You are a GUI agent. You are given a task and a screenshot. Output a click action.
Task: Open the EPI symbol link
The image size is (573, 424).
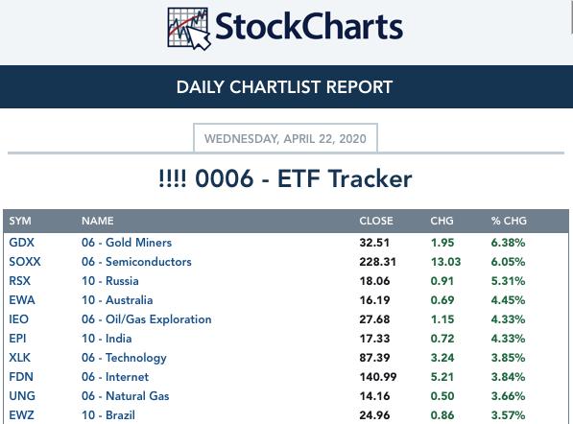pos(17,339)
